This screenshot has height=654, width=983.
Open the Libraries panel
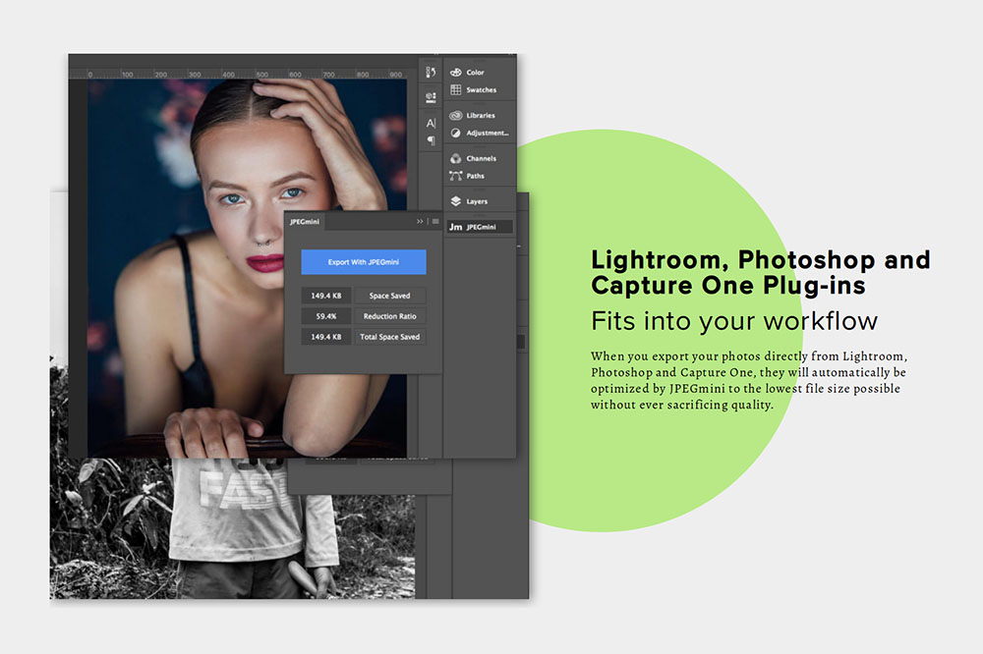click(480, 116)
